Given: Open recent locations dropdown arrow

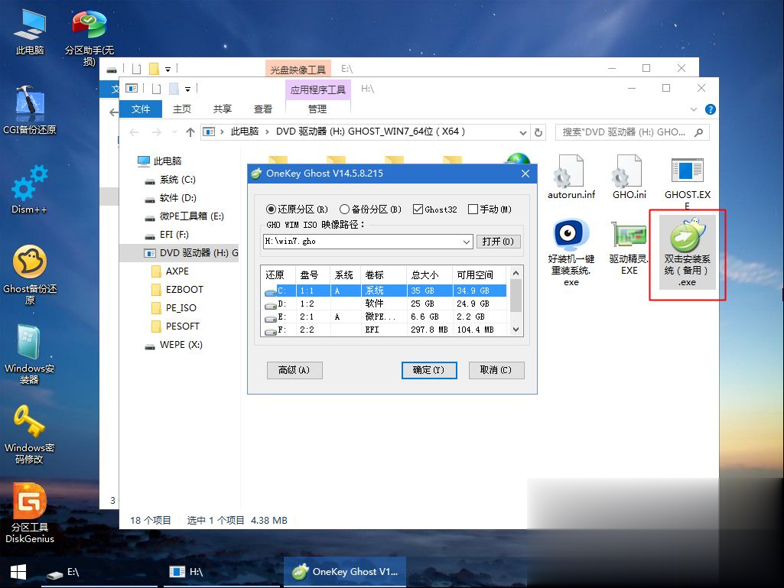Looking at the screenshot, I should (174, 132).
